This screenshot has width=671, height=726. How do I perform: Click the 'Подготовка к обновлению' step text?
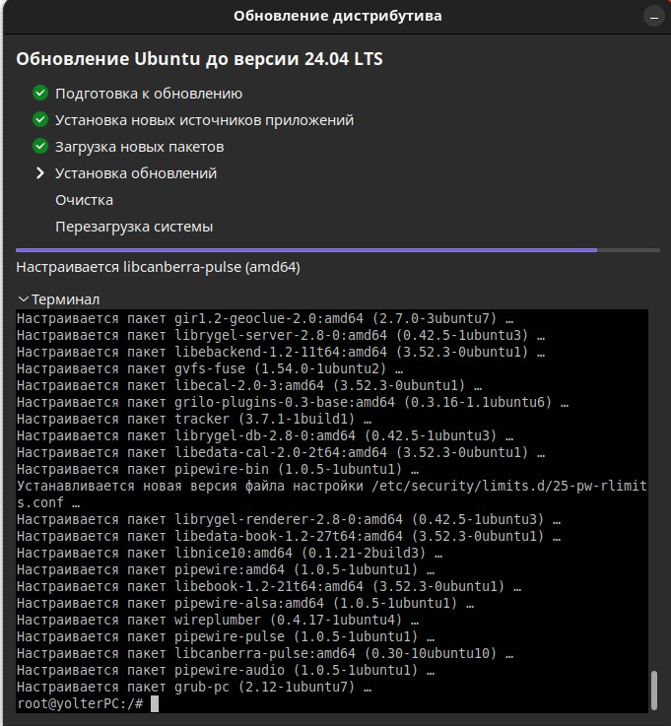coord(149,94)
